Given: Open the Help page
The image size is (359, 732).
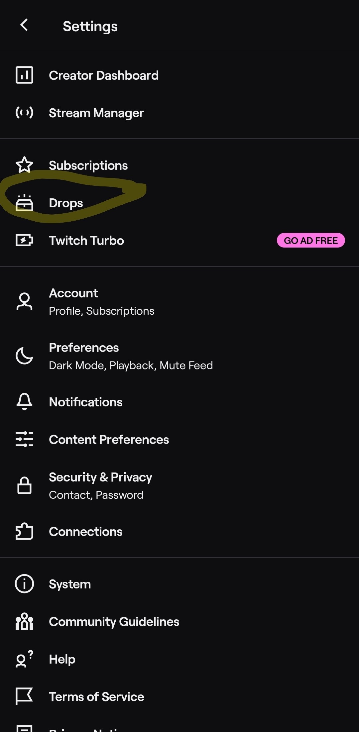Looking at the screenshot, I should click(x=62, y=659).
